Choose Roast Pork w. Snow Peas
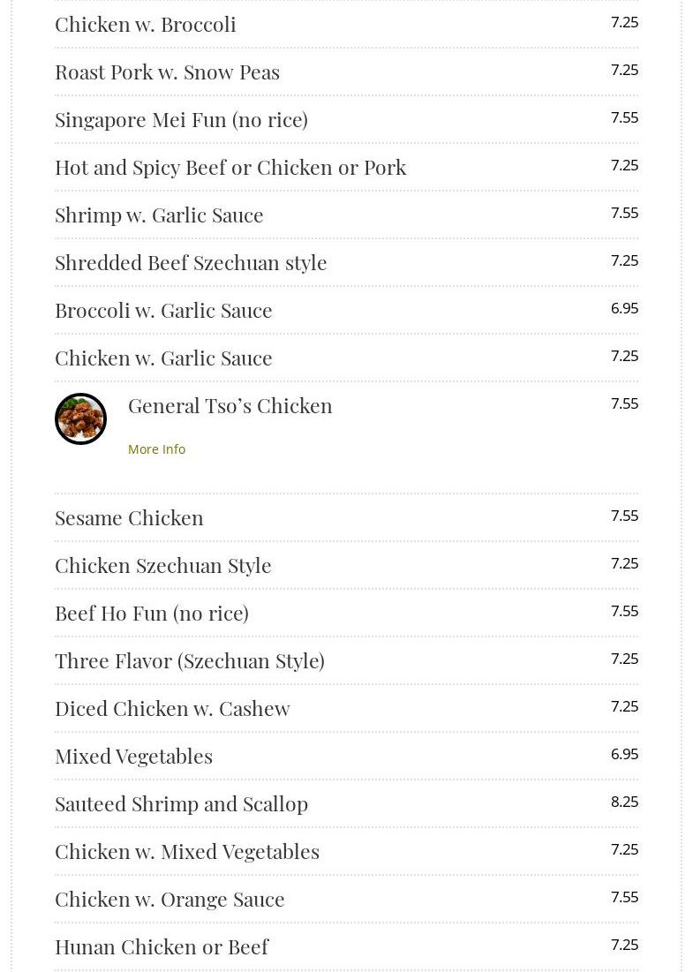Image resolution: width=693 pixels, height=972 pixels. pos(167,72)
